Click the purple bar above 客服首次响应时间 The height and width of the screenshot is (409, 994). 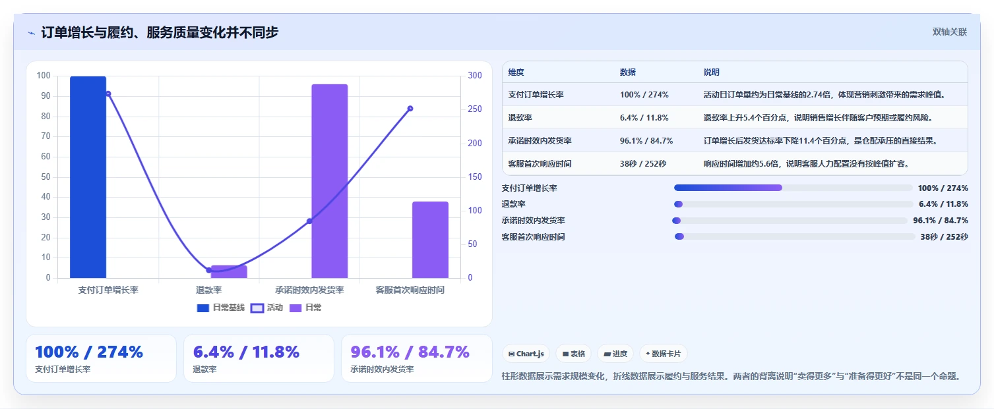click(x=430, y=240)
